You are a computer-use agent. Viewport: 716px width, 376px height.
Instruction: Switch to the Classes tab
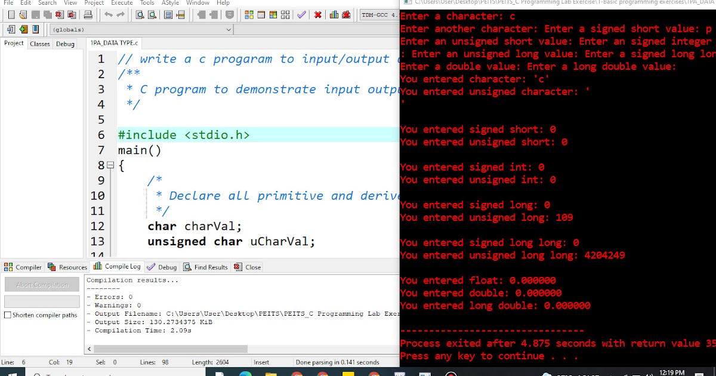click(39, 44)
